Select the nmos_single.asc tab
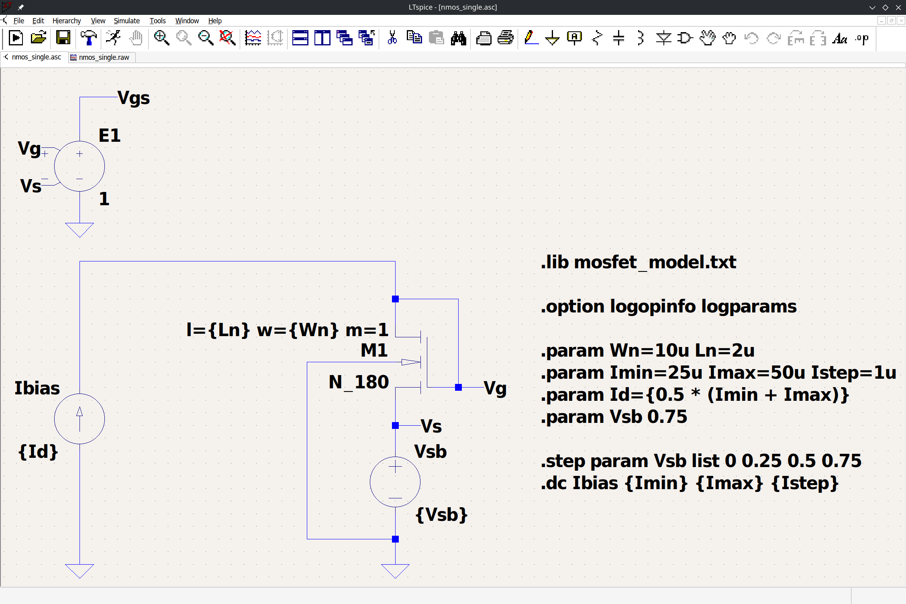 pyautogui.click(x=36, y=57)
